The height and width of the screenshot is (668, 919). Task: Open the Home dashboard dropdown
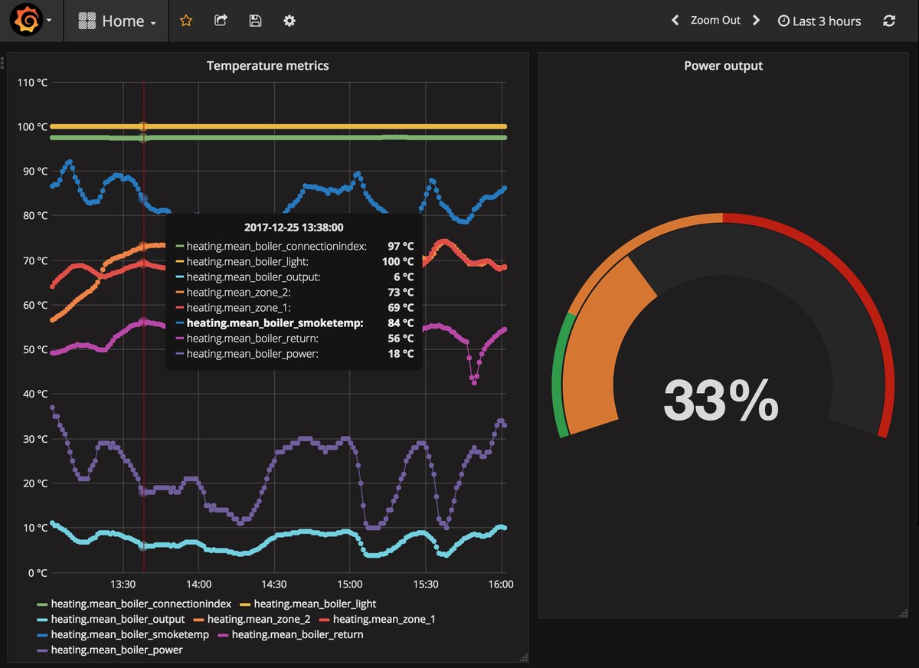click(117, 21)
